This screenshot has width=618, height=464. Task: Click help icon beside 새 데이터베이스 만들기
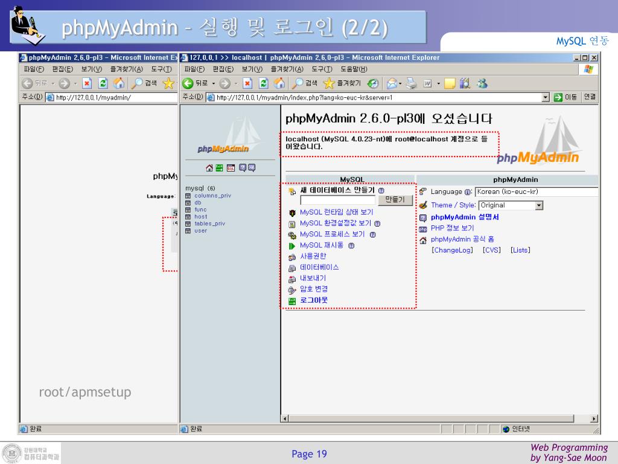click(x=381, y=190)
